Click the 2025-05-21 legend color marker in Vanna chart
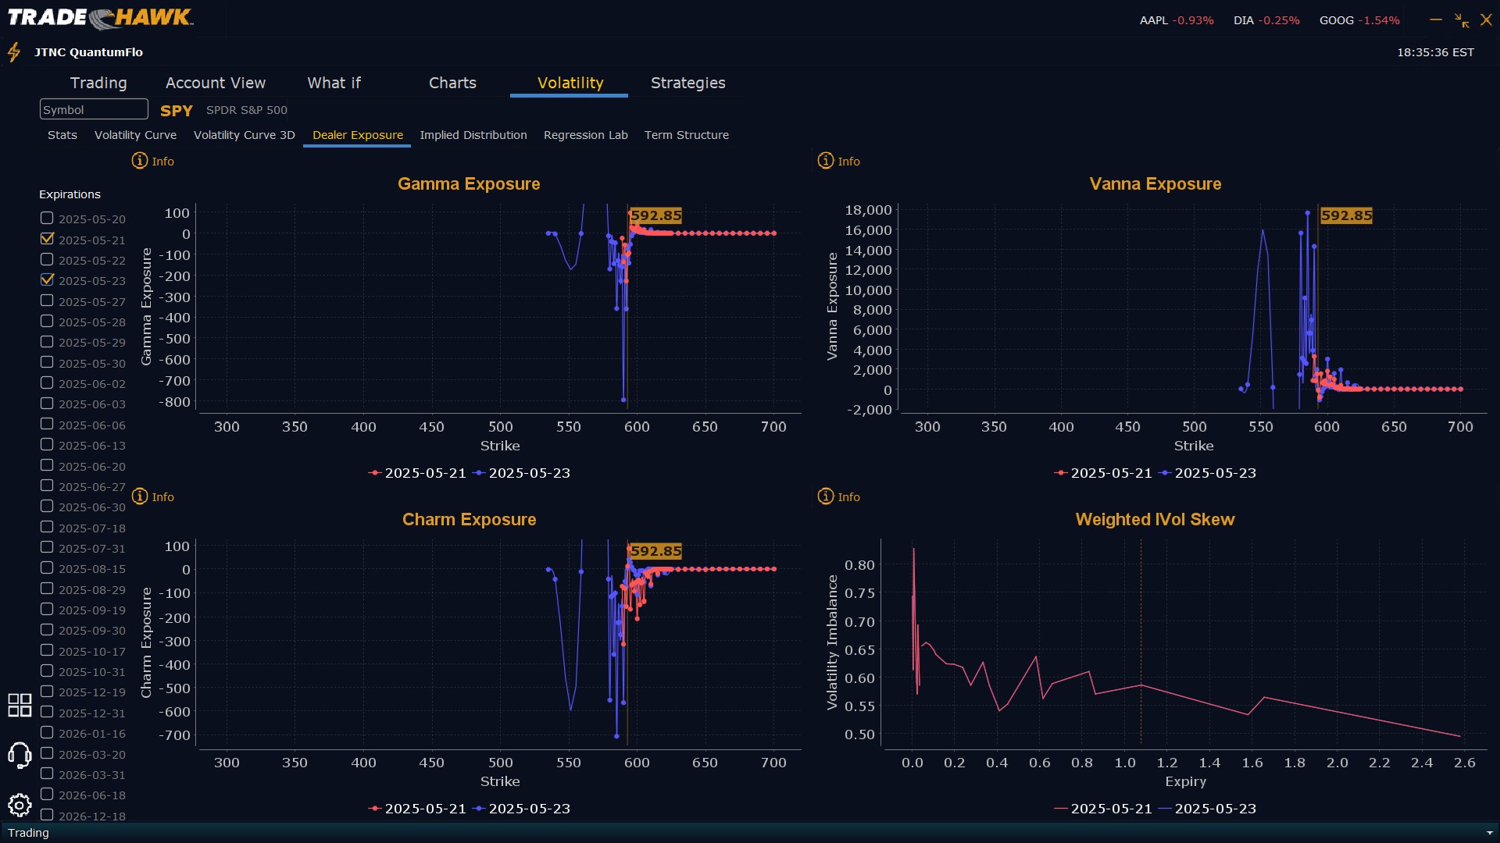The height and width of the screenshot is (843, 1500). coord(1060,473)
